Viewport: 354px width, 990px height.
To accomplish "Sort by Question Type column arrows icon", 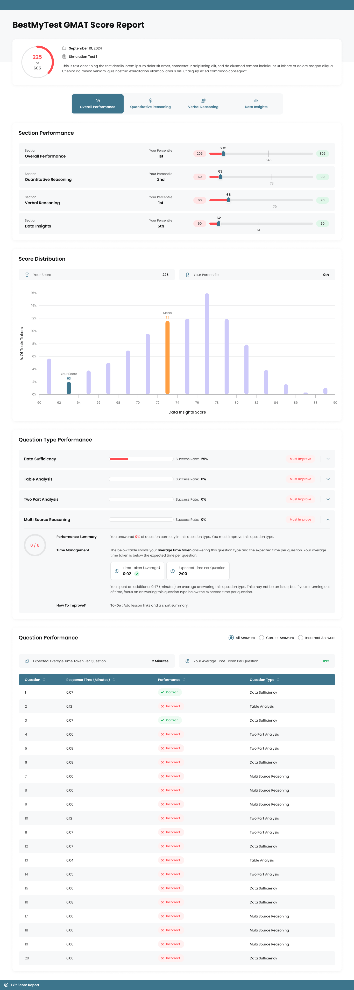I will [x=278, y=679].
